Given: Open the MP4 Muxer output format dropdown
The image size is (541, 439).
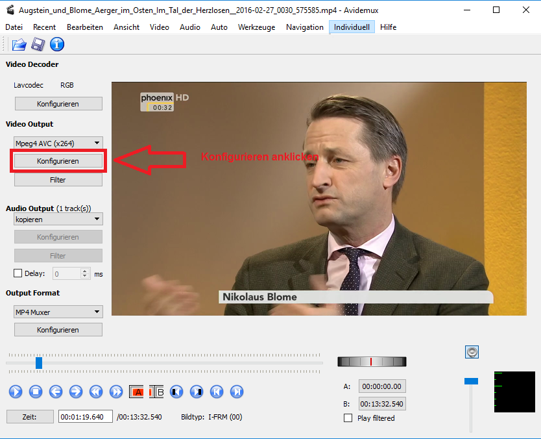Looking at the screenshot, I should click(58, 312).
